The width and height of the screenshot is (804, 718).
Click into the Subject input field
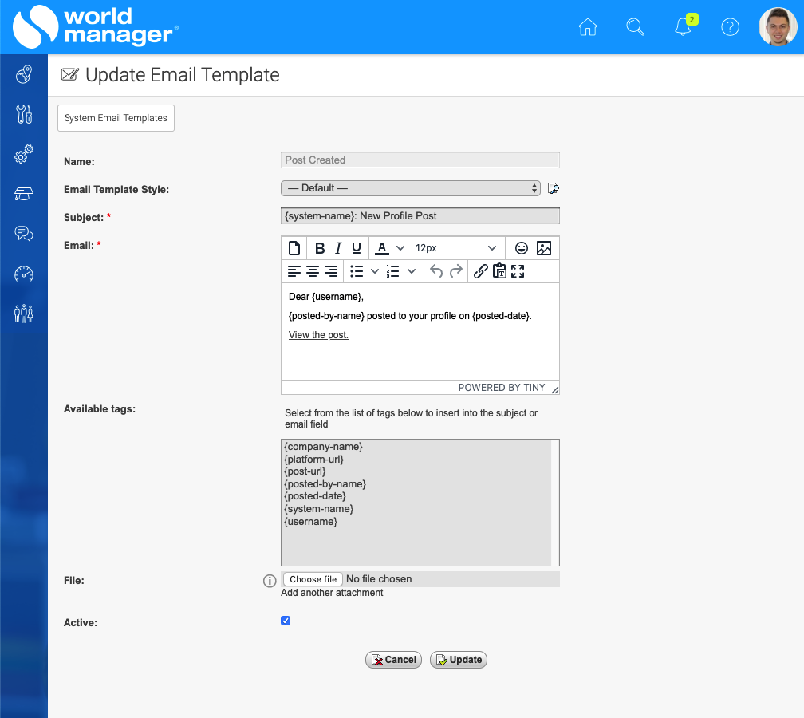[x=420, y=216]
